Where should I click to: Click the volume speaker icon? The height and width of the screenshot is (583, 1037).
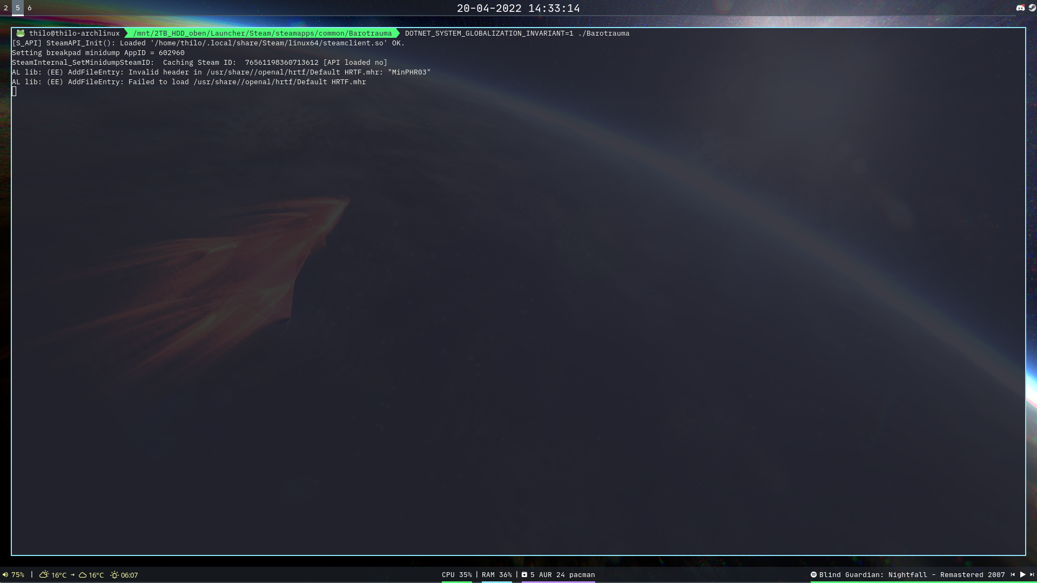point(5,575)
